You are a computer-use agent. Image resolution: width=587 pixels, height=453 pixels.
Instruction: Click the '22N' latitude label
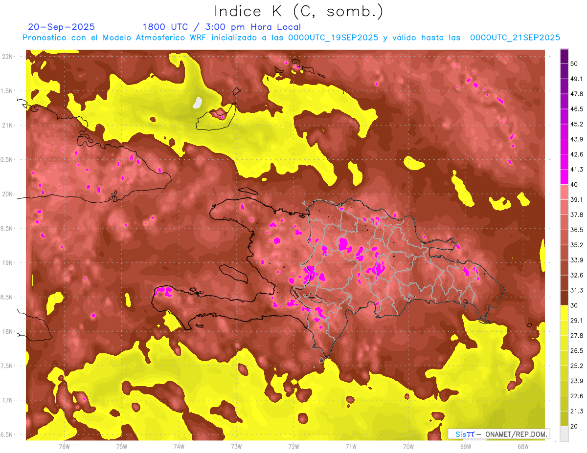8,57
